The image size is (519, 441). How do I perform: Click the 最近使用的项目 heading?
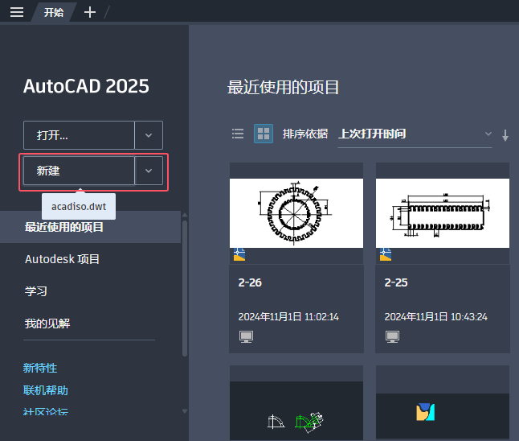(x=283, y=87)
